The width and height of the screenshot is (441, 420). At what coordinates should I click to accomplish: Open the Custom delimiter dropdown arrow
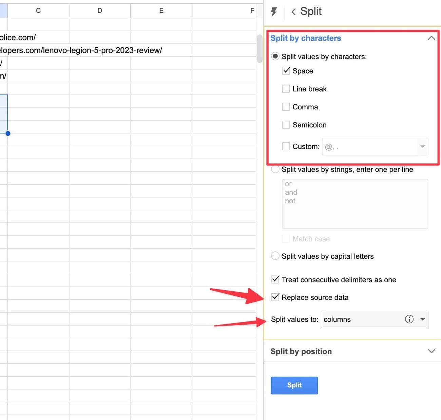click(x=422, y=147)
